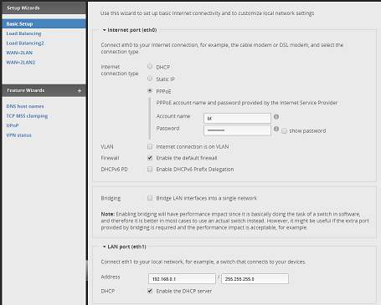Viewport: 381px width, 305px height.
Task: Select the Static IP radio button
Action: click(x=150, y=79)
